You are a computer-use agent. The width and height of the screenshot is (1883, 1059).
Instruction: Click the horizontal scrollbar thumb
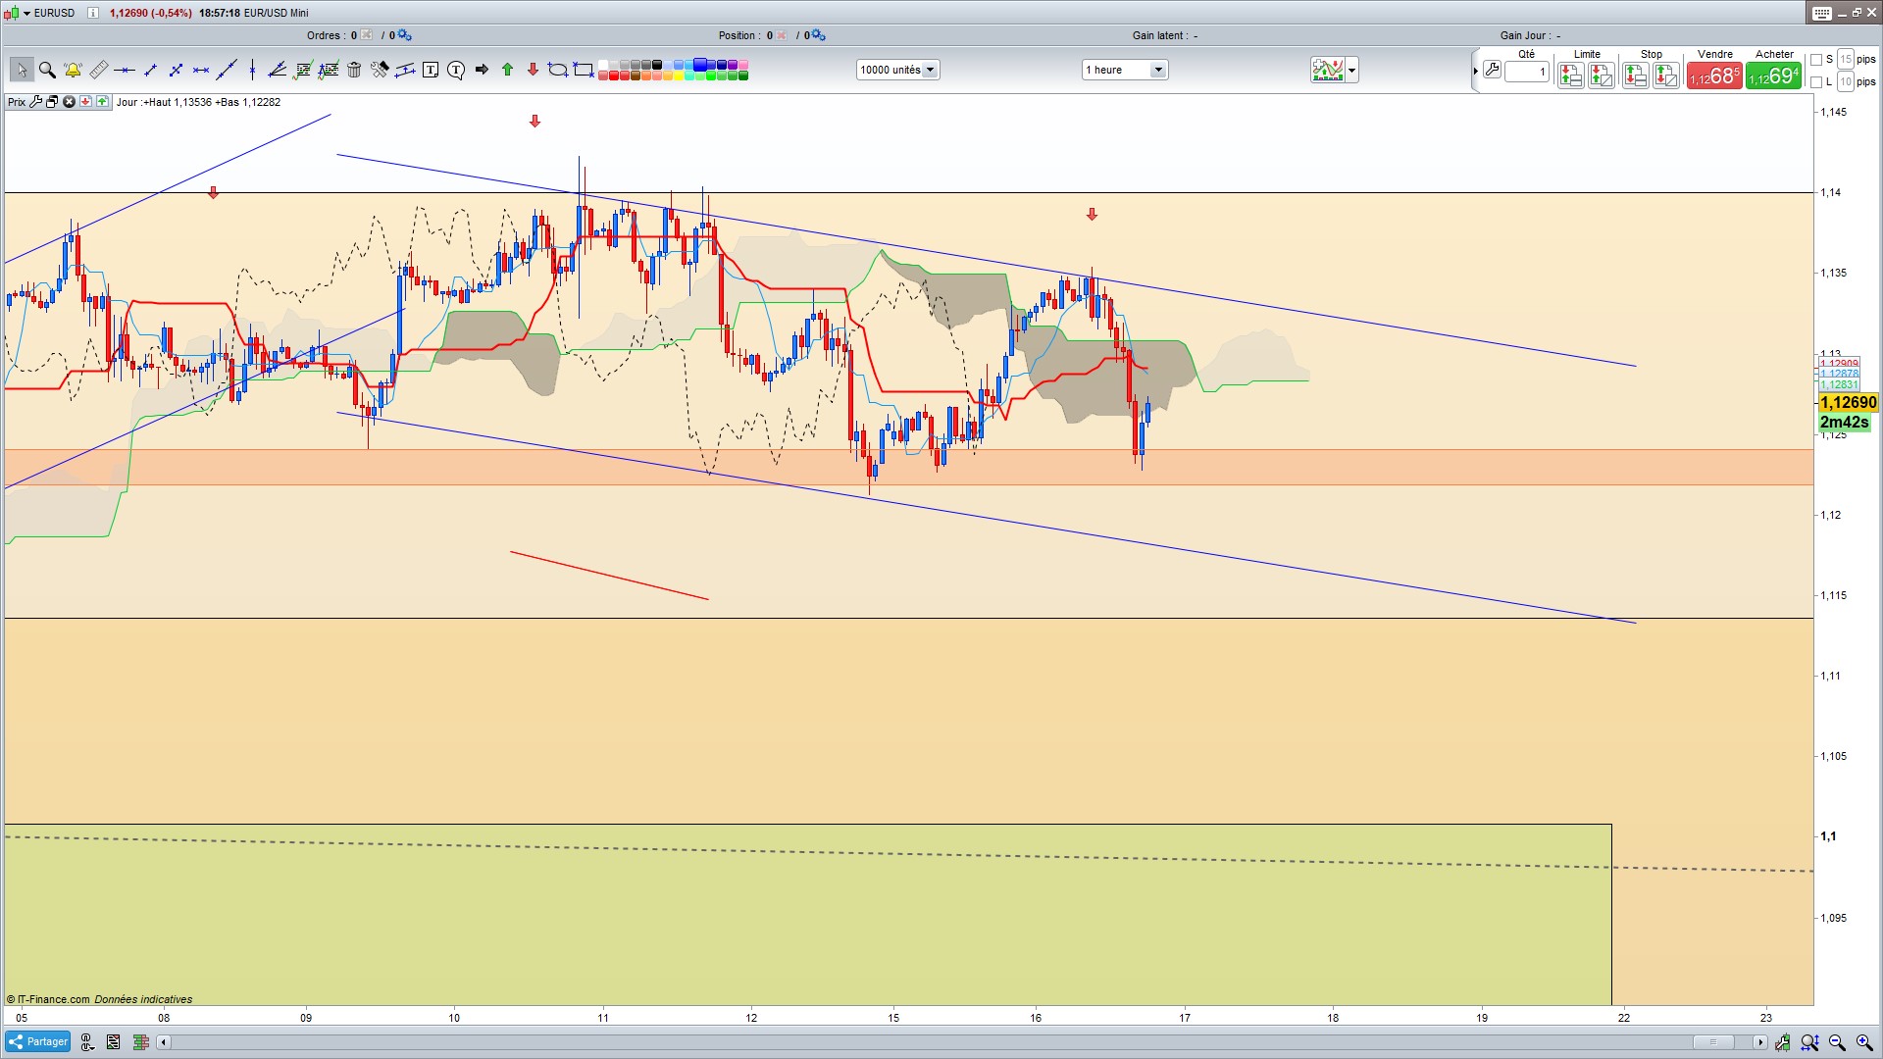click(1713, 1042)
